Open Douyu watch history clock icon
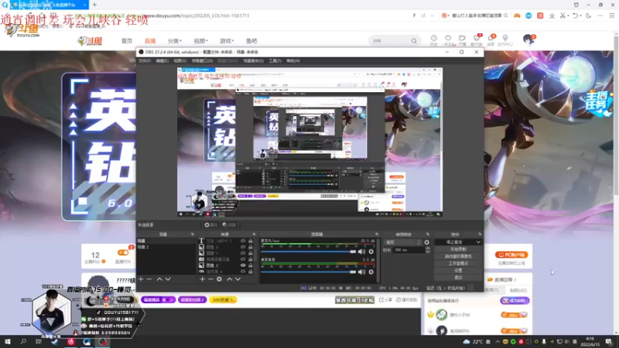619x348 pixels. (x=434, y=38)
